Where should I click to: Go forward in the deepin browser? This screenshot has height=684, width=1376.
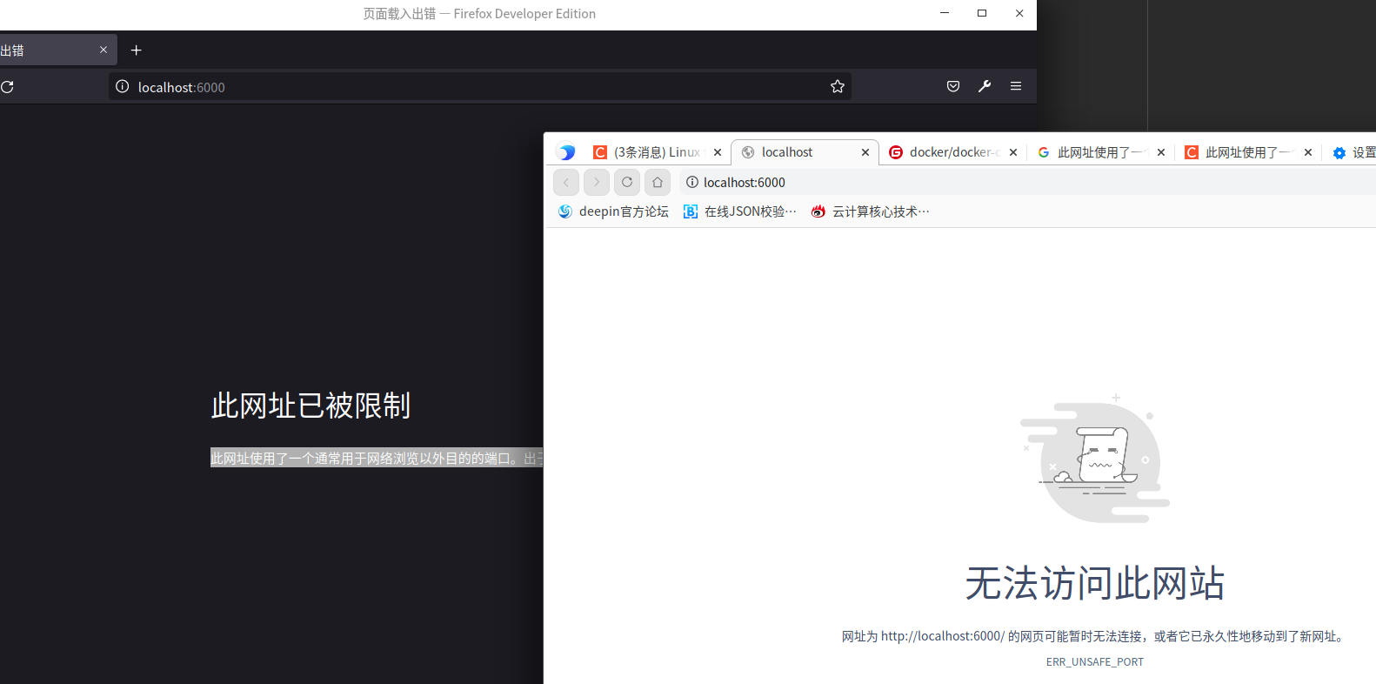[x=597, y=182]
